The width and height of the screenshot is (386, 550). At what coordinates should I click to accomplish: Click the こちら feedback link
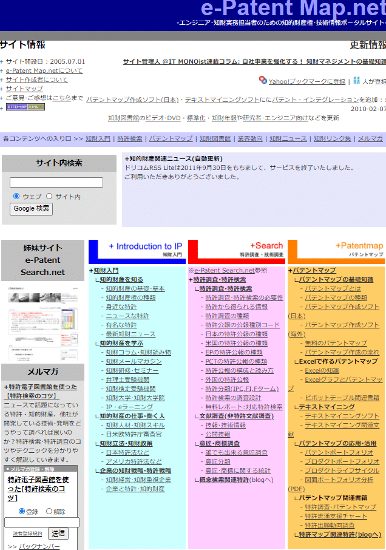tap(62, 98)
